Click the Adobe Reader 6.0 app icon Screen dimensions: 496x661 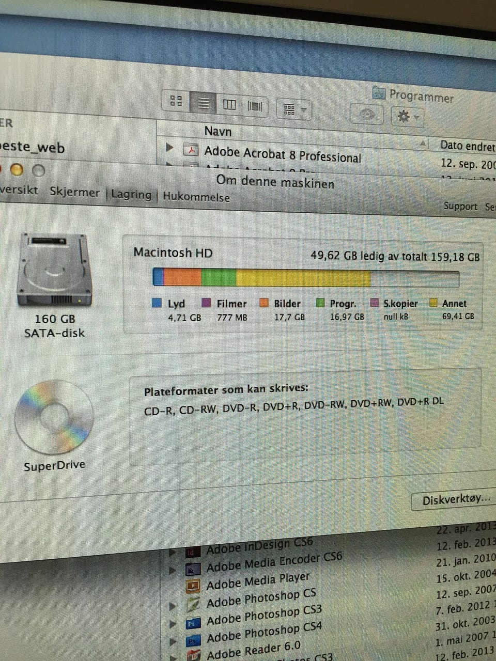point(193,656)
